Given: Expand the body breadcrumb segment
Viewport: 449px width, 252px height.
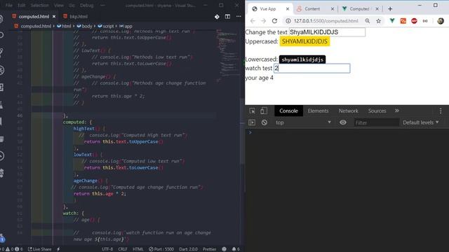Looking at the screenshot, I should tap(84, 26).
